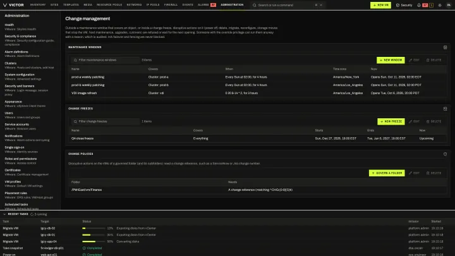Click the search magnifier icon in the command bar
The image size is (455, 256).
255,5
